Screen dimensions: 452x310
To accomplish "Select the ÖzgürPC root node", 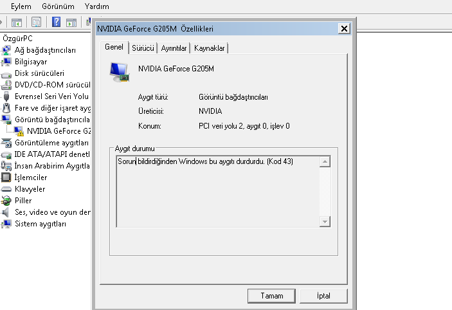I will click(17, 39).
